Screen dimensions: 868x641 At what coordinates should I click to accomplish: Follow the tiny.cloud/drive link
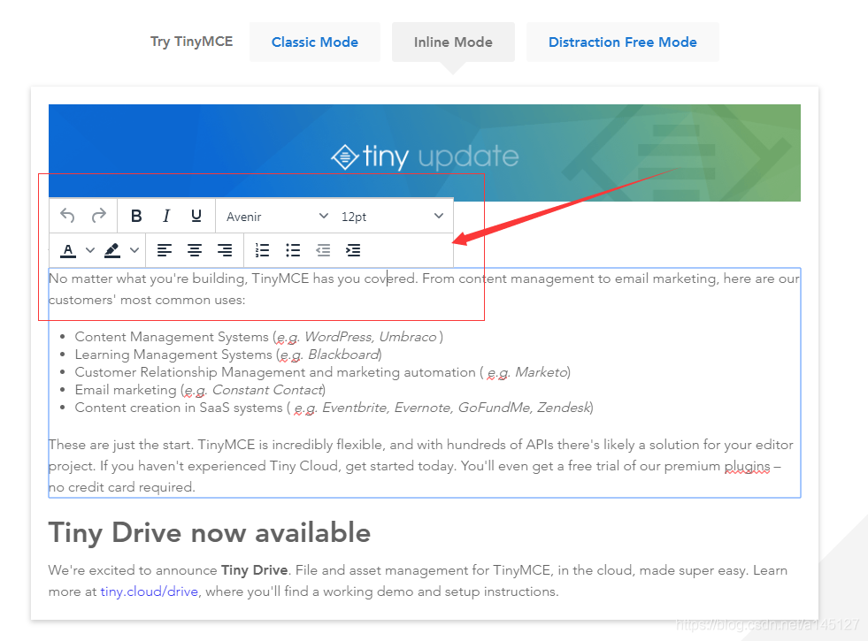[149, 591]
